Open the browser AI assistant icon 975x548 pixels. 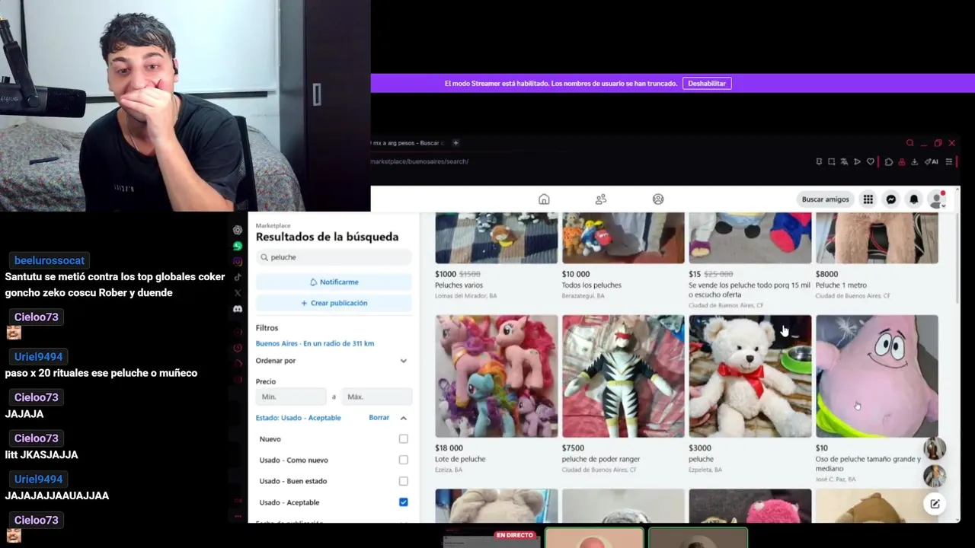point(932,161)
